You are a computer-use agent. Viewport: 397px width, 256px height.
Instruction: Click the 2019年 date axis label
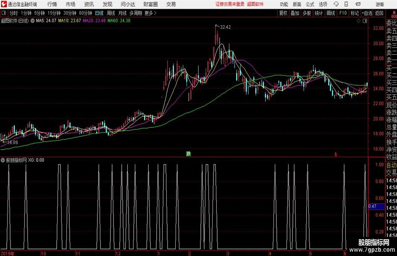click(x=7, y=253)
